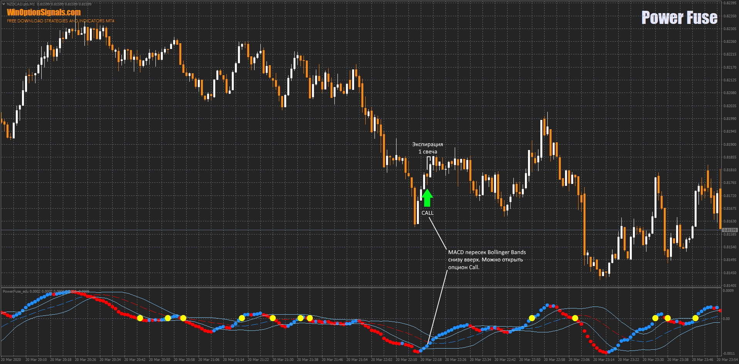The height and width of the screenshot is (364, 739).
Task: Click the CALL text label under arrow
Action: point(427,213)
